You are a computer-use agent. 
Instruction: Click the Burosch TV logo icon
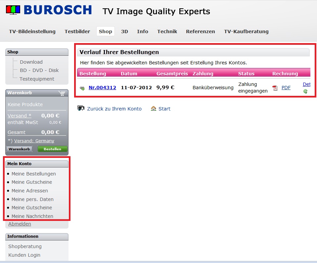tap(13, 10)
